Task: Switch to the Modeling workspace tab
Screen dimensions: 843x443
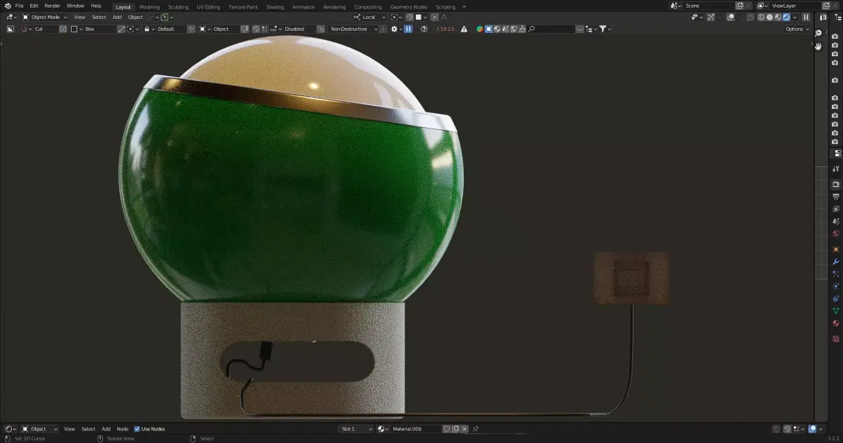Action: click(150, 7)
